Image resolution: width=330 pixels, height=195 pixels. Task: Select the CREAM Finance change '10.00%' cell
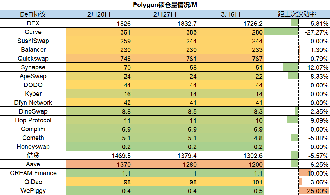click(297, 173)
